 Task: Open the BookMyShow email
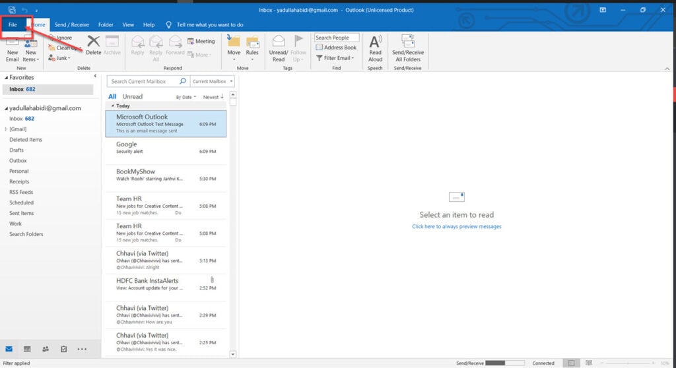(x=166, y=179)
